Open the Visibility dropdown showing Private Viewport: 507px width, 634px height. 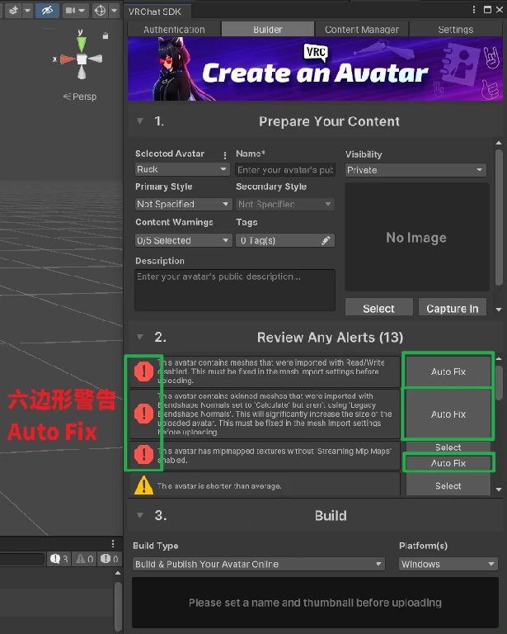[x=415, y=170]
